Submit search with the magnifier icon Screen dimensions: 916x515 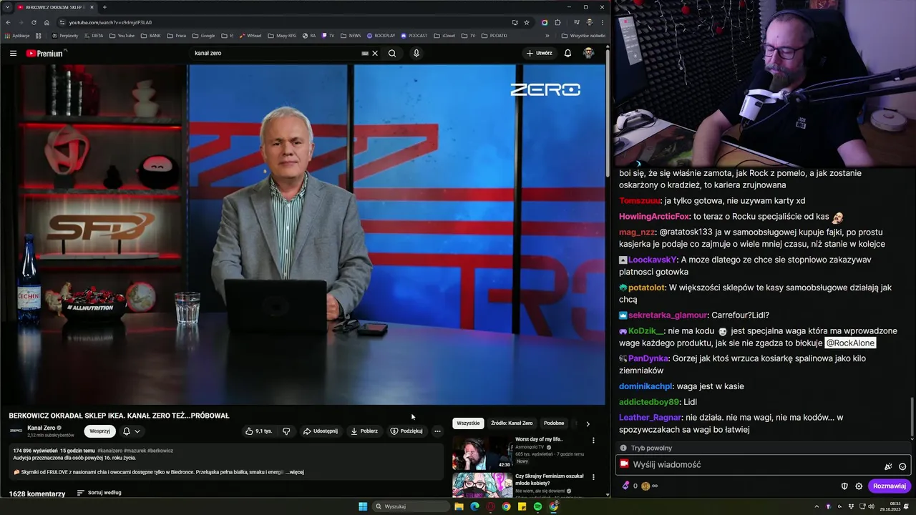coord(392,53)
